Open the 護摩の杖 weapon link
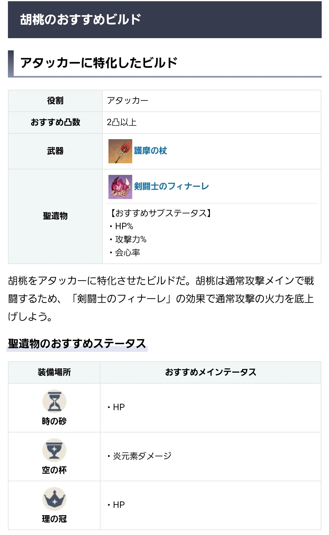The height and width of the screenshot is (535, 329). tap(150, 151)
